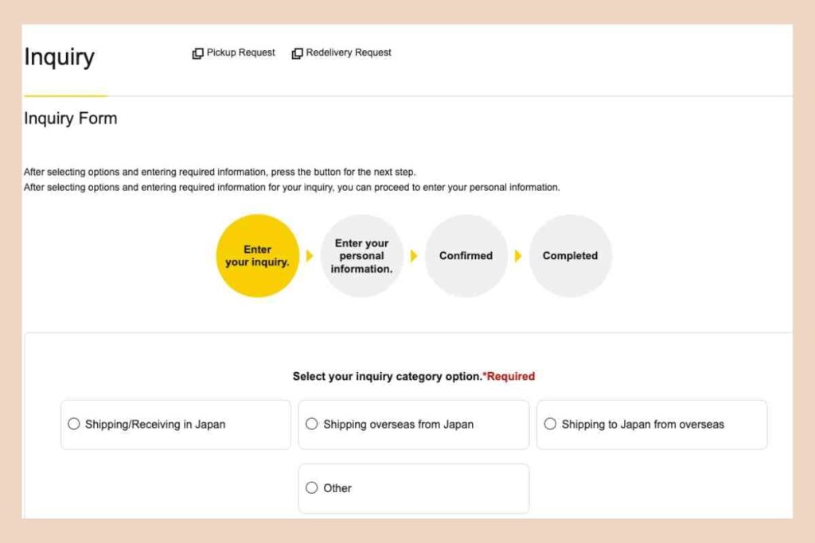
Task: Click the Enter your personal information step
Action: tap(361, 255)
